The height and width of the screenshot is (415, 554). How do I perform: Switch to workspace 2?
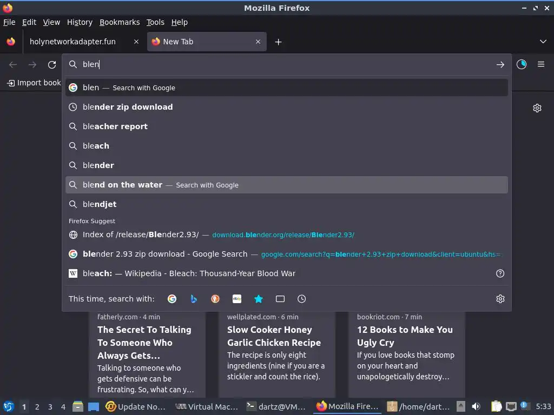coord(37,407)
